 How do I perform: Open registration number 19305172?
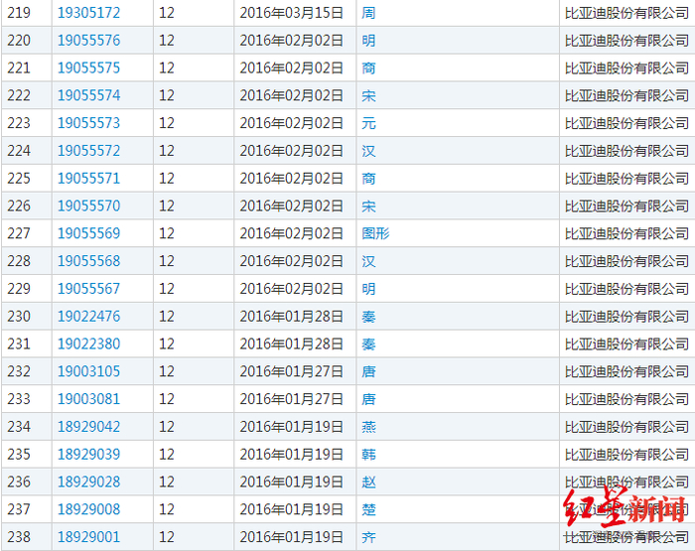[x=88, y=13]
